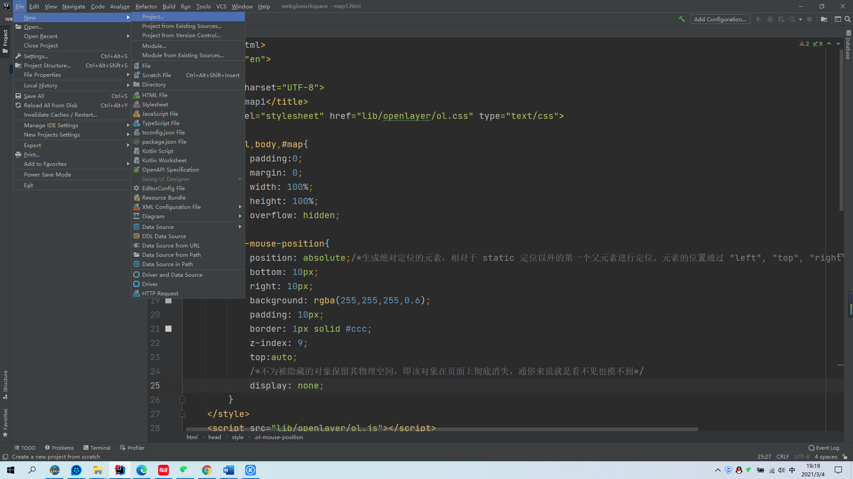Open the Refactor menu
853x479 pixels.
tap(146, 6)
